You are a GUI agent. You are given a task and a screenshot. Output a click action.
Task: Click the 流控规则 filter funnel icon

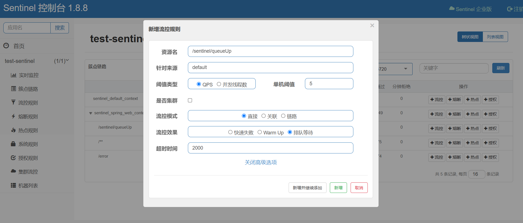(13, 102)
